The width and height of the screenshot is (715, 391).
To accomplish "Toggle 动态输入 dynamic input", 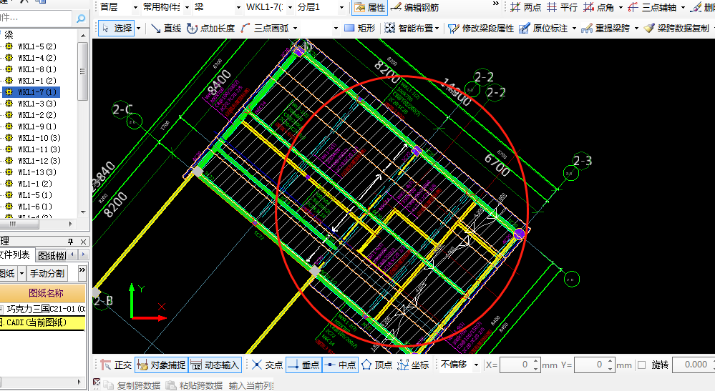I will click(215, 365).
